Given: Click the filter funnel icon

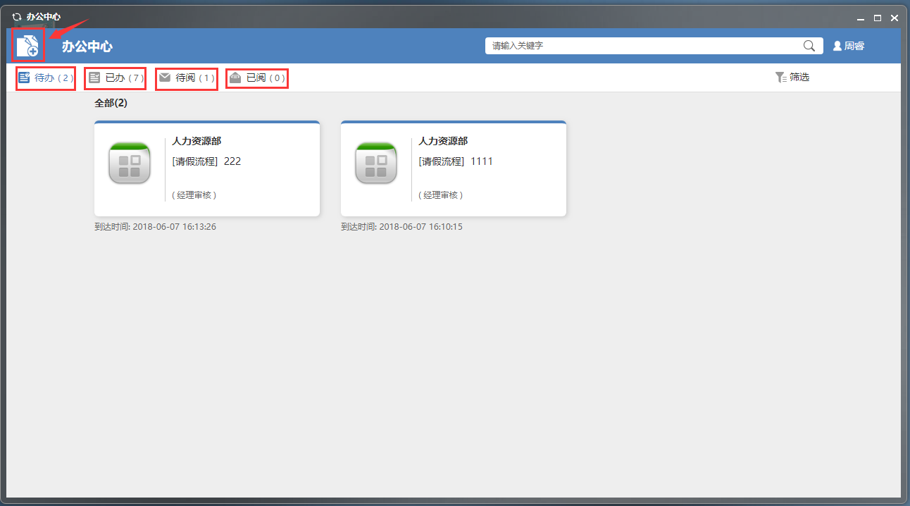Looking at the screenshot, I should click(x=780, y=78).
